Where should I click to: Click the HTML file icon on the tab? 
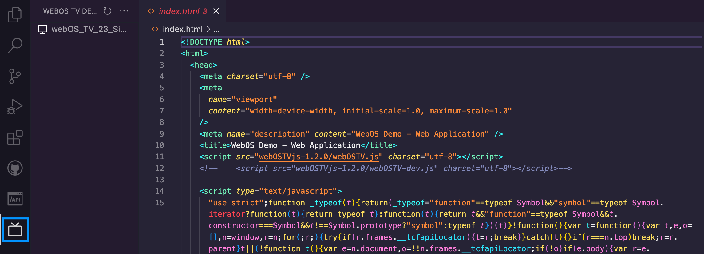151,11
